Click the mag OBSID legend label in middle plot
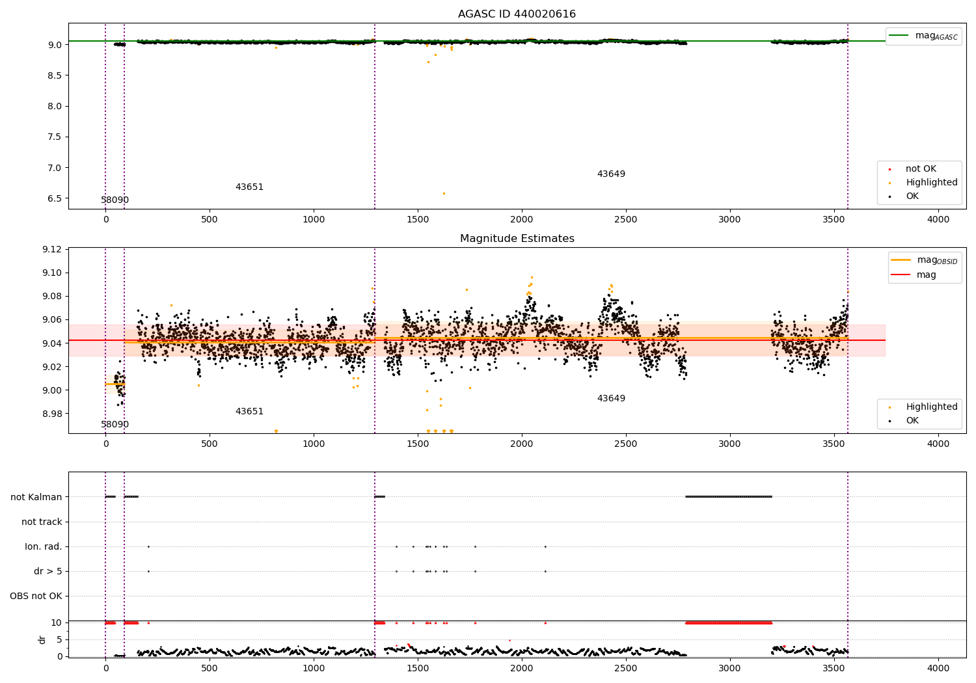 click(x=937, y=260)
